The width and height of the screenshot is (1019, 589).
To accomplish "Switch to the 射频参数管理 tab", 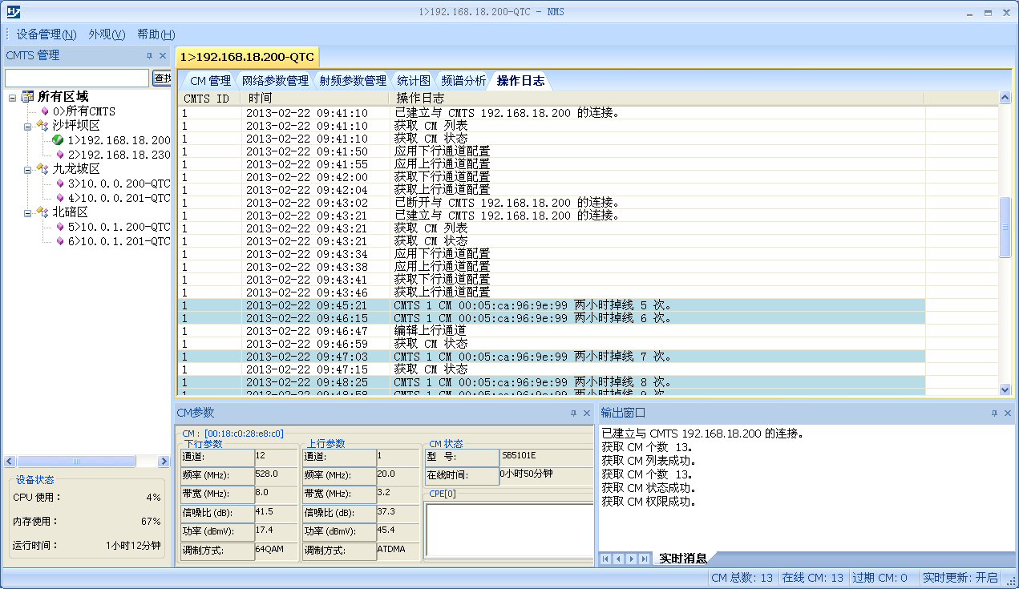I will (x=353, y=81).
